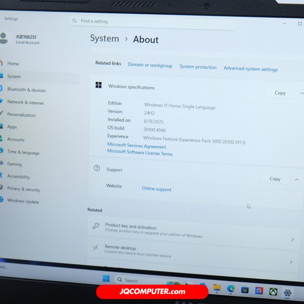Copy the Windows specifications details
Image resolution: width=304 pixels, height=304 pixels.
pyautogui.click(x=280, y=93)
